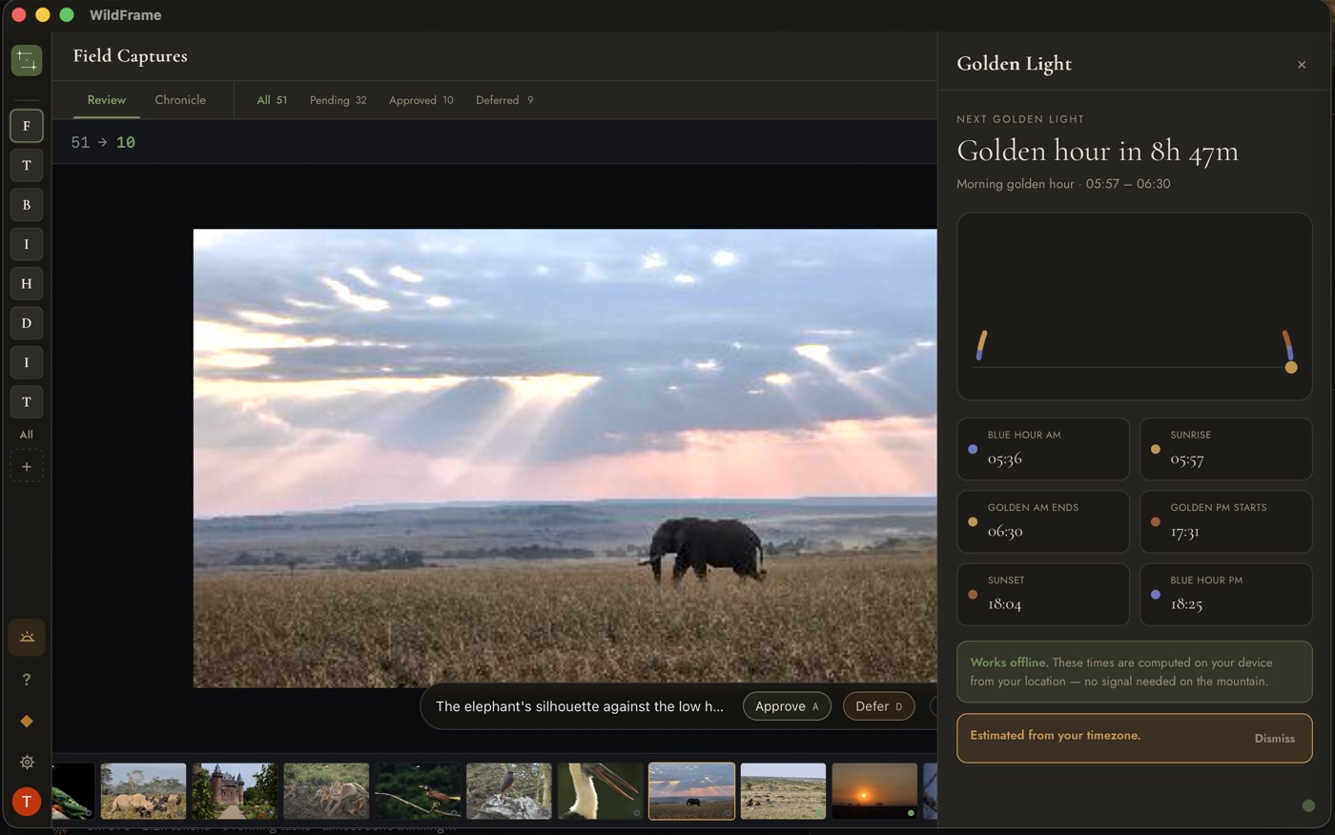The width and height of the screenshot is (1335, 835).
Task: Open the castle thumbnail
Action: [x=235, y=791]
